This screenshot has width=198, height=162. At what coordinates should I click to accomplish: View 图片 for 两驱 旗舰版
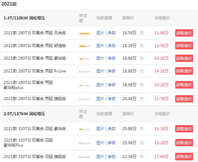point(100,99)
